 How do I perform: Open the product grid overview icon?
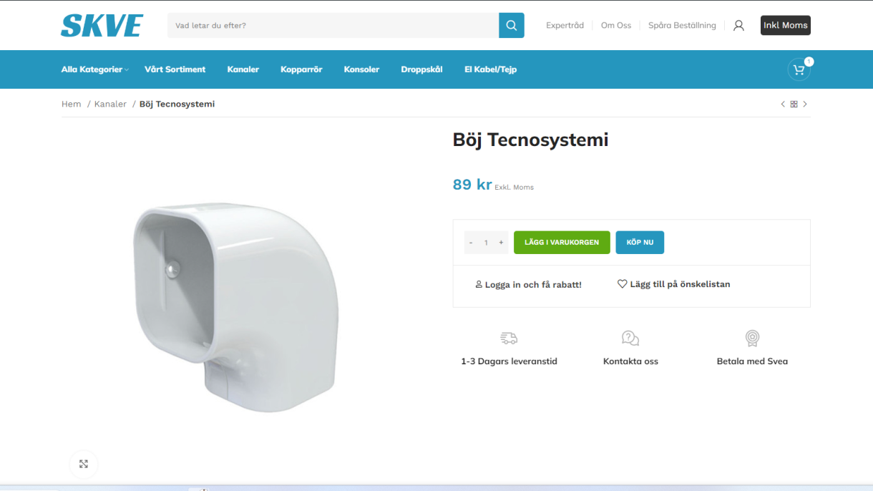point(794,104)
